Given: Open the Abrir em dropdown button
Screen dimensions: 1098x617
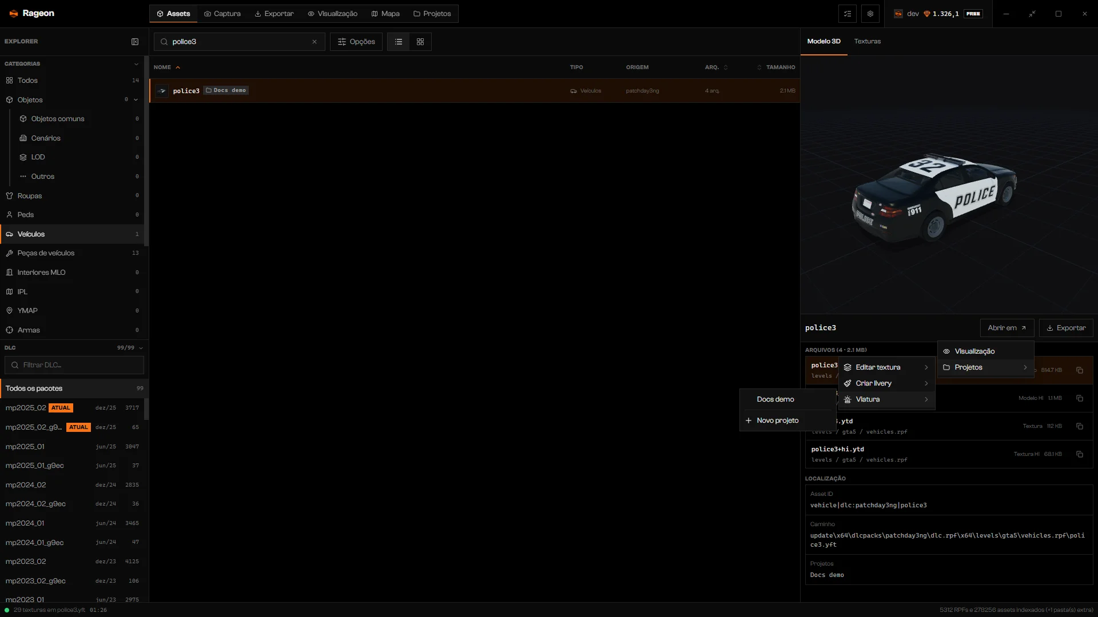Looking at the screenshot, I should pos(1007,328).
